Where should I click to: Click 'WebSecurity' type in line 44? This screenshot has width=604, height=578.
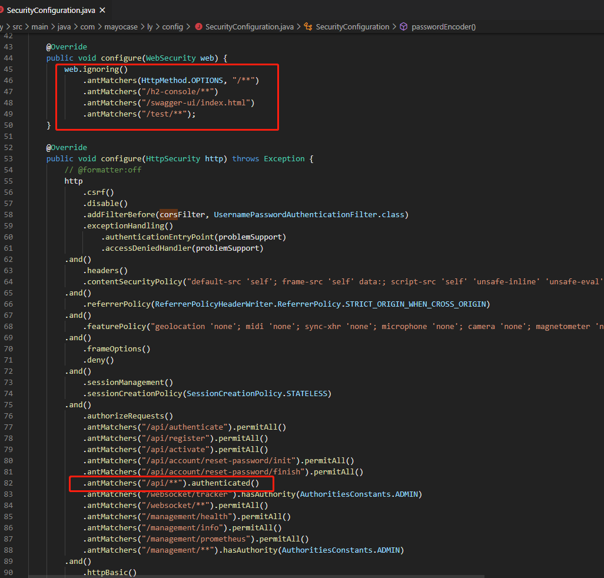point(171,58)
